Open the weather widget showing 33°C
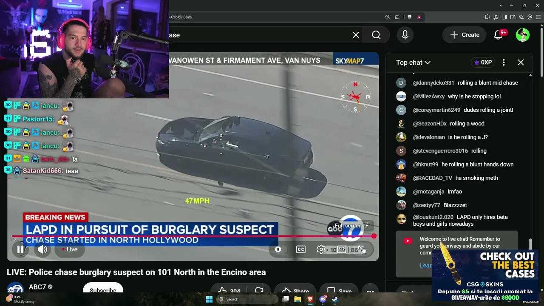The image size is (544, 306). coord(21,299)
